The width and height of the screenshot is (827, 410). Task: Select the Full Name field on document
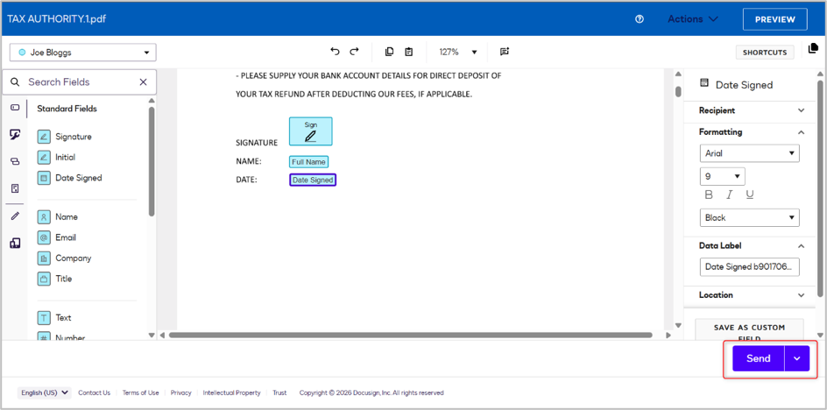pyautogui.click(x=308, y=162)
